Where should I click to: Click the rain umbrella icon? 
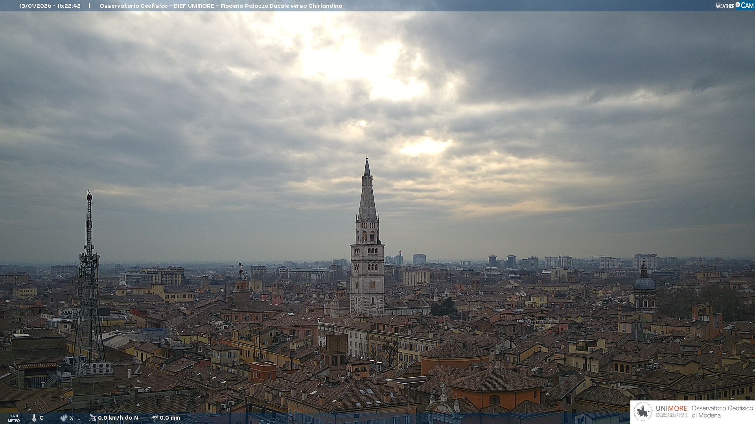pos(155,418)
